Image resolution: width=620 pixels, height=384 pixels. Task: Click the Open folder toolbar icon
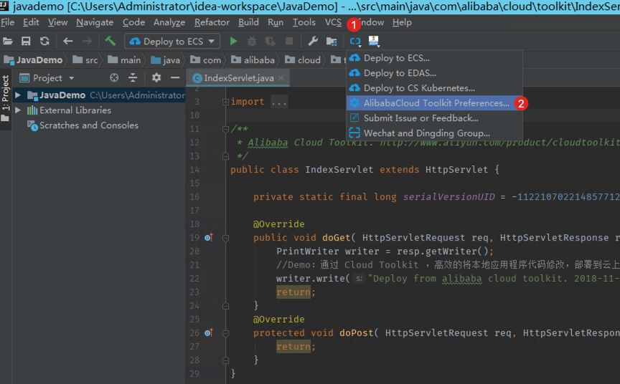(8, 41)
